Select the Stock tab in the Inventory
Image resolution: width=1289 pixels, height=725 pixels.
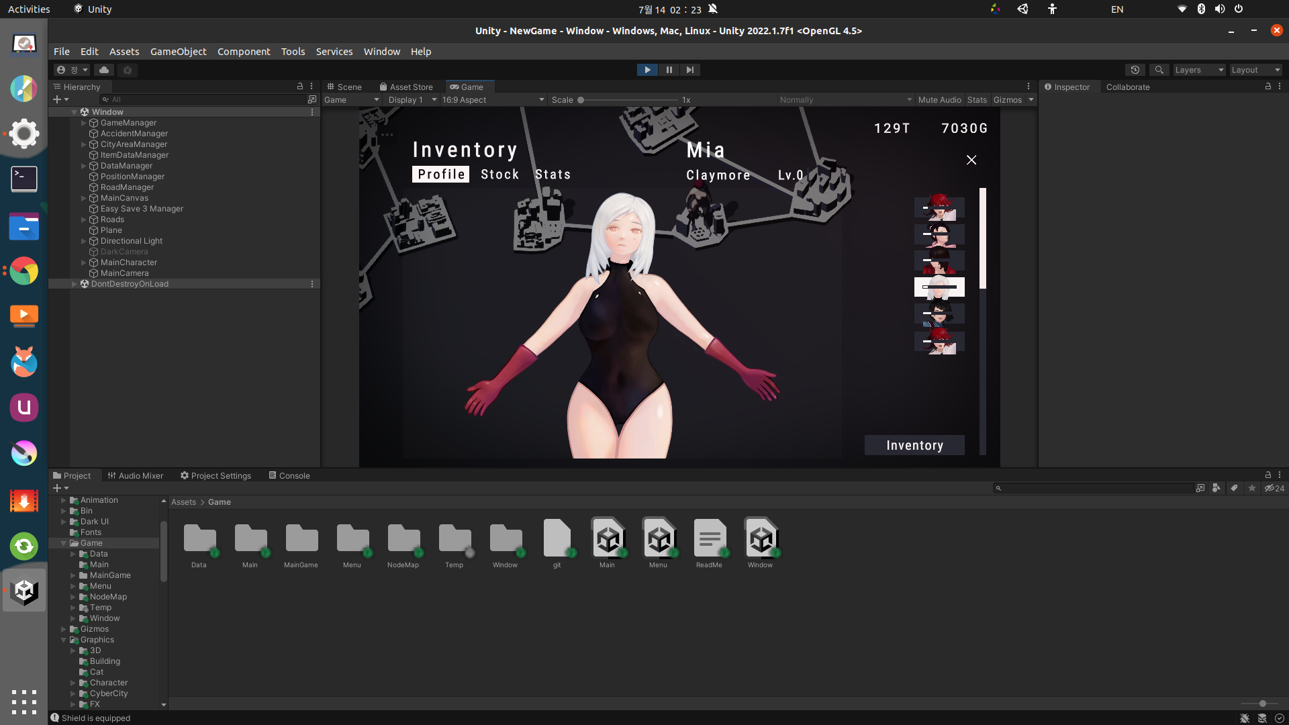499,175
